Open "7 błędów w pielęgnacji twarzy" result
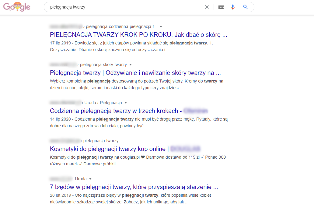This screenshot has height=211, width=314. pyautogui.click(x=134, y=187)
